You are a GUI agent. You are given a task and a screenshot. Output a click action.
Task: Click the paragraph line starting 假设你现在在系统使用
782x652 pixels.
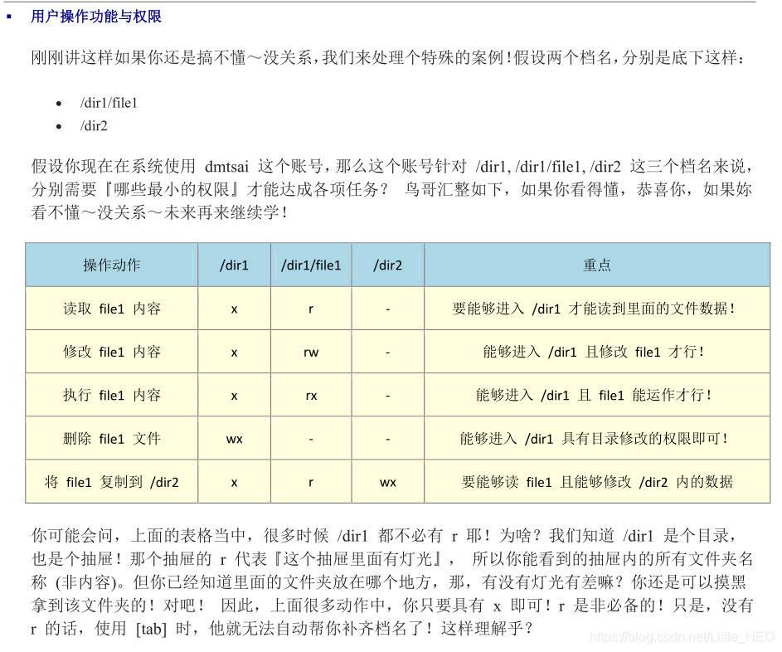click(392, 166)
